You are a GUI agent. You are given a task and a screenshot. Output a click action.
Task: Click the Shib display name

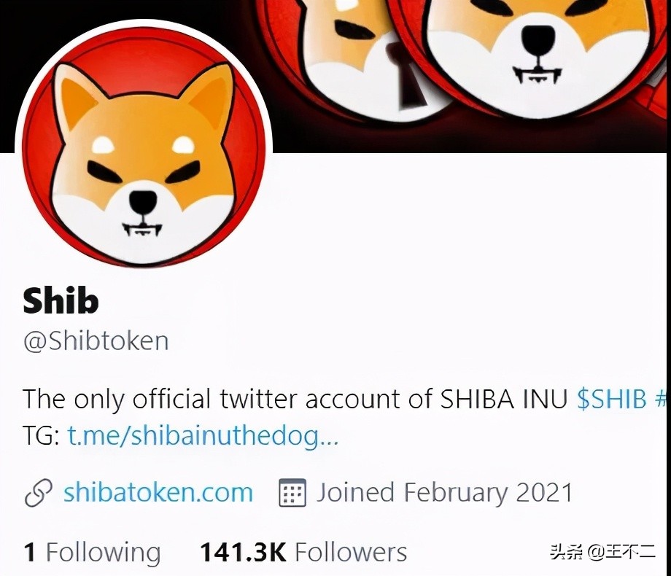click(61, 300)
